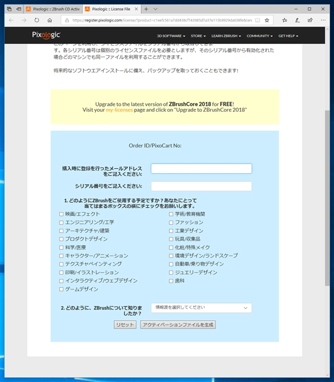This screenshot has height=382, width=334.
Task: Focus the serial number input field
Action: coord(201,186)
